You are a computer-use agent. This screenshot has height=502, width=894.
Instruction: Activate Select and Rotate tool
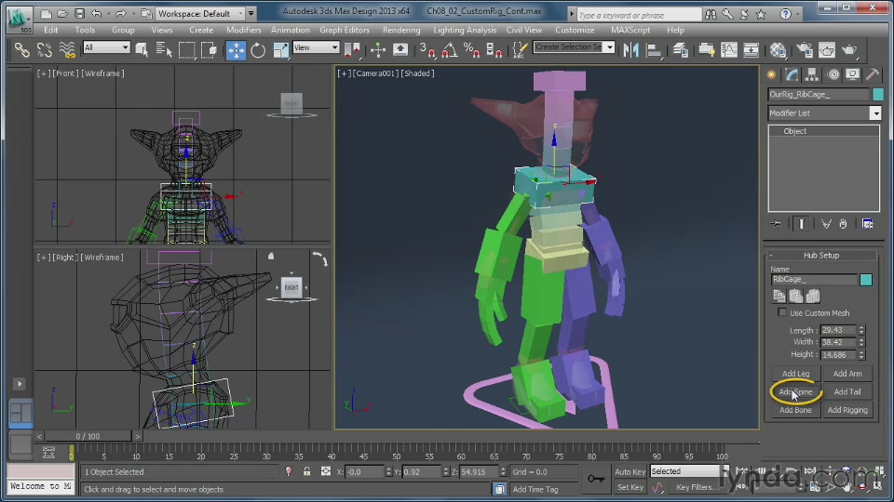pyautogui.click(x=258, y=50)
